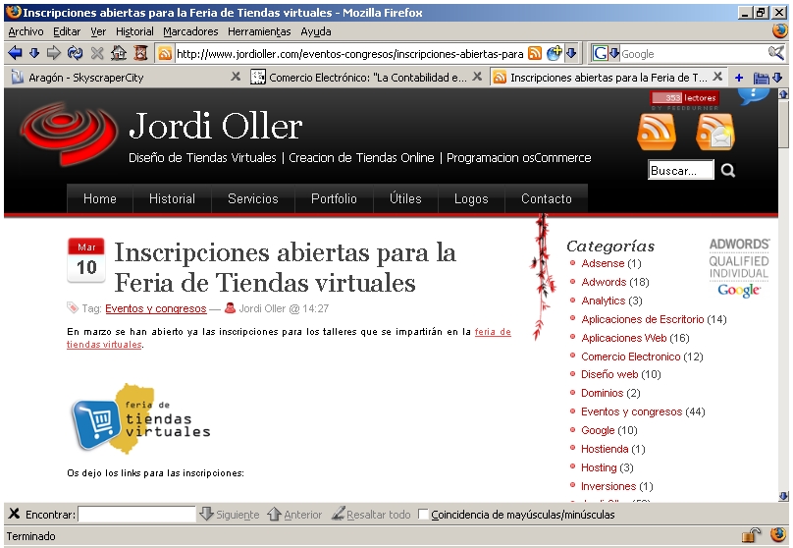Run search with the magnifier icon
793x548 pixels.
coord(775,53)
